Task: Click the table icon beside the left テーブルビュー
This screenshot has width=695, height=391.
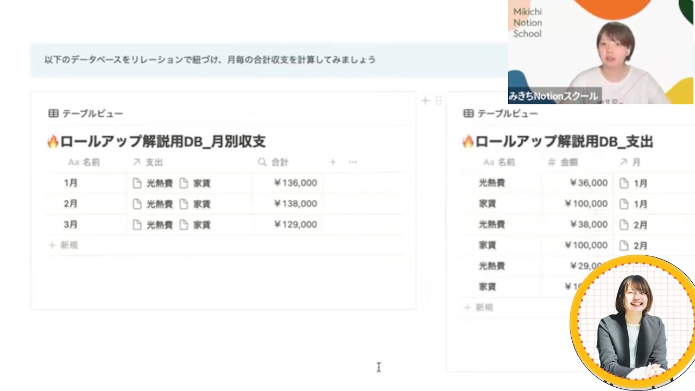Action: pyautogui.click(x=53, y=113)
